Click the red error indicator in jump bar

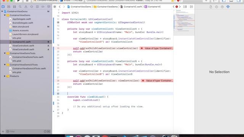177,7
